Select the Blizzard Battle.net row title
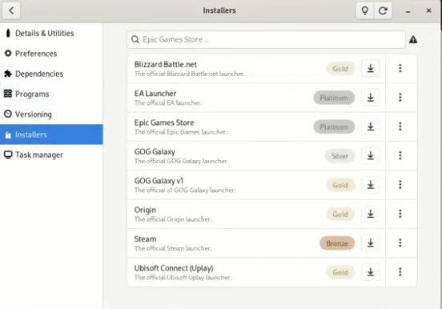This screenshot has width=442, height=309. 166,65
